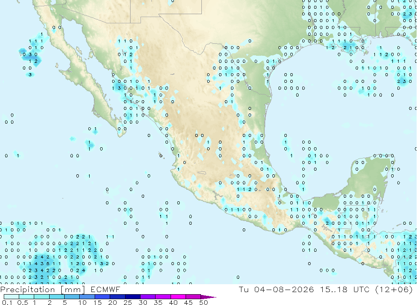The width and height of the screenshot is (417, 305).
Task: Click the legend swatch between 10 and 15
Action: pos(87,297)
